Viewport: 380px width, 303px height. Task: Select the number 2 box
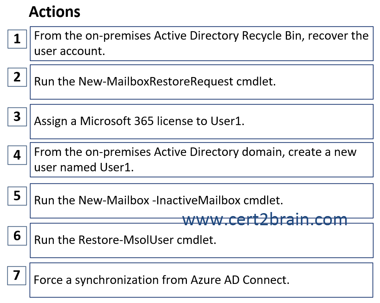(x=17, y=77)
